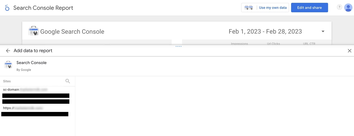Click the Impressions column header
354x136 pixels.
point(239,44)
